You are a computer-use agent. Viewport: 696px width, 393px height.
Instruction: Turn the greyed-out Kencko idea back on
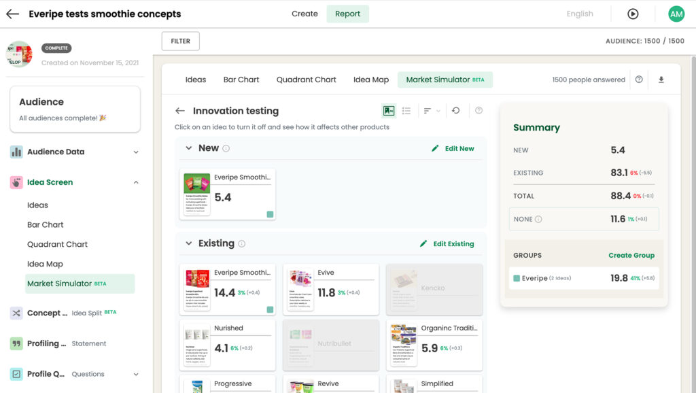click(x=434, y=290)
